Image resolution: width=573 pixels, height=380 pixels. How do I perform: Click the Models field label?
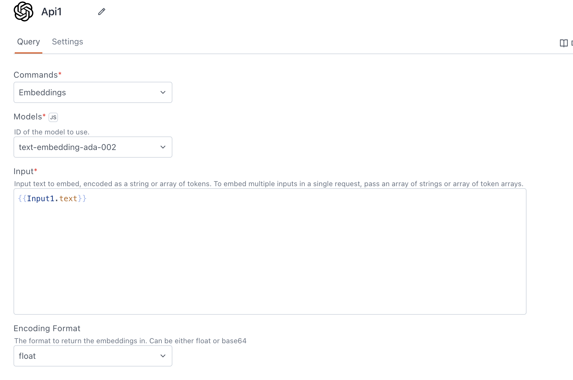pyautogui.click(x=28, y=117)
